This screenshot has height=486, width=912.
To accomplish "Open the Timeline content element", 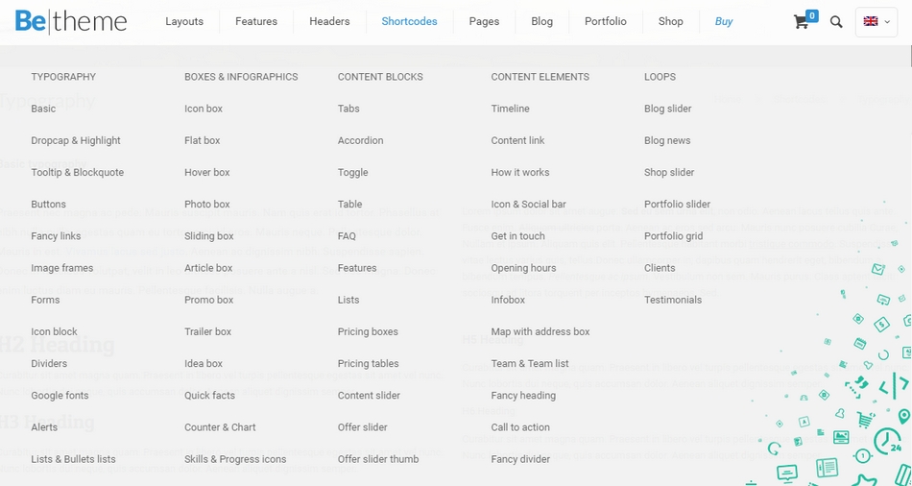I will (510, 109).
